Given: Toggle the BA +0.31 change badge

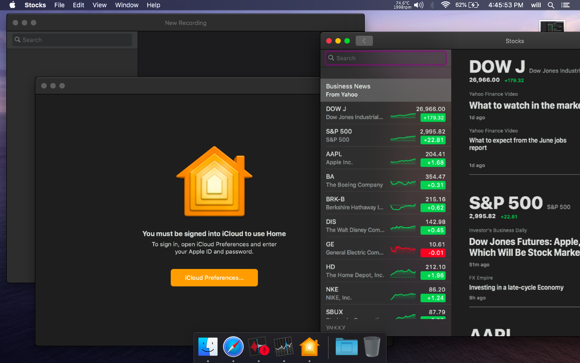Looking at the screenshot, I should point(433,185).
